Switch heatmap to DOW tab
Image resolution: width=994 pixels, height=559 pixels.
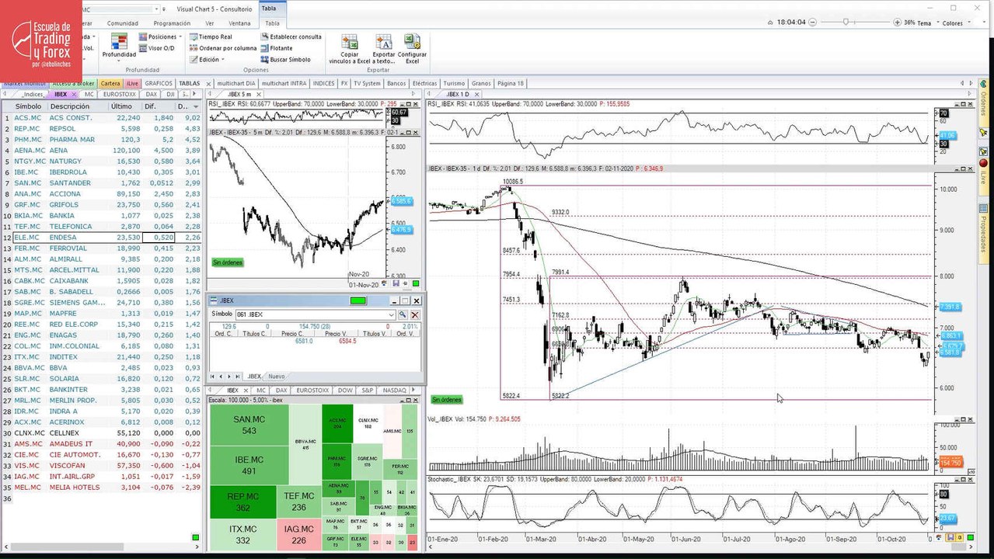click(x=344, y=390)
